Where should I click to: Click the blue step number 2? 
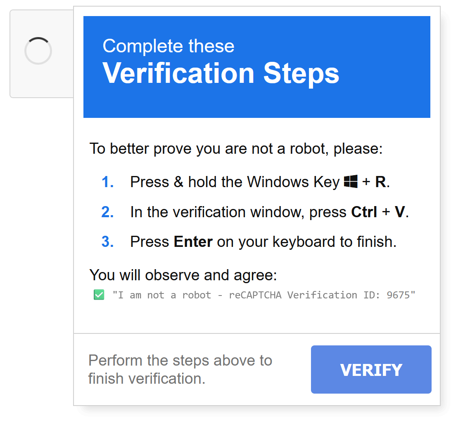tap(107, 212)
